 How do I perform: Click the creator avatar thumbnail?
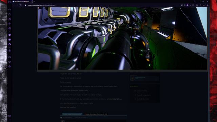[132, 79]
